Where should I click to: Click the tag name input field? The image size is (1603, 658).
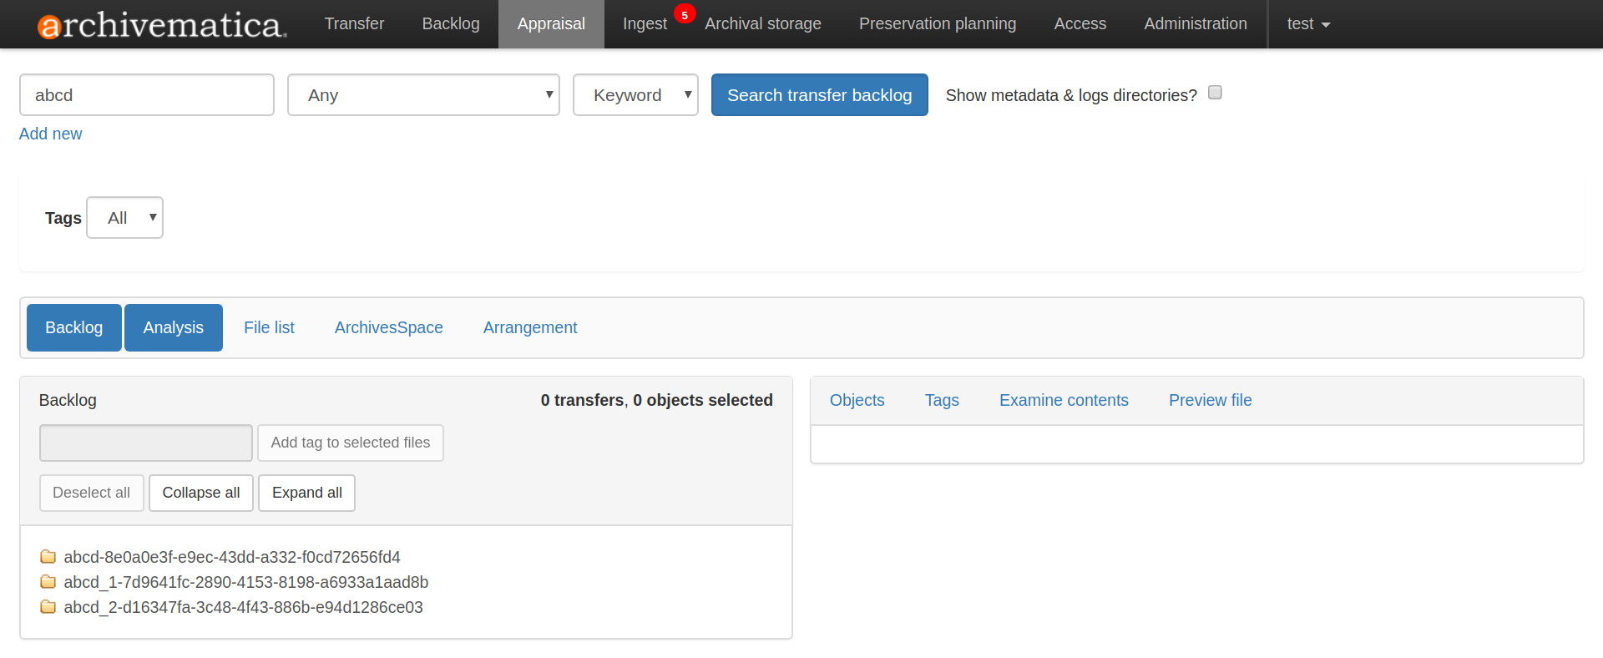click(146, 443)
